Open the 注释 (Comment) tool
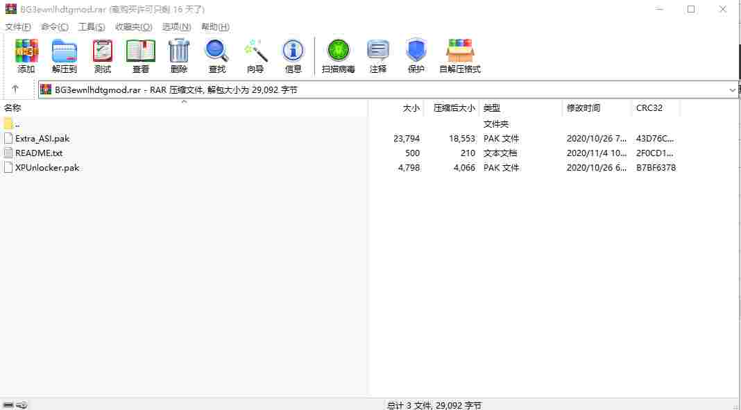Viewport: 741px width, 410px height. [x=378, y=51]
